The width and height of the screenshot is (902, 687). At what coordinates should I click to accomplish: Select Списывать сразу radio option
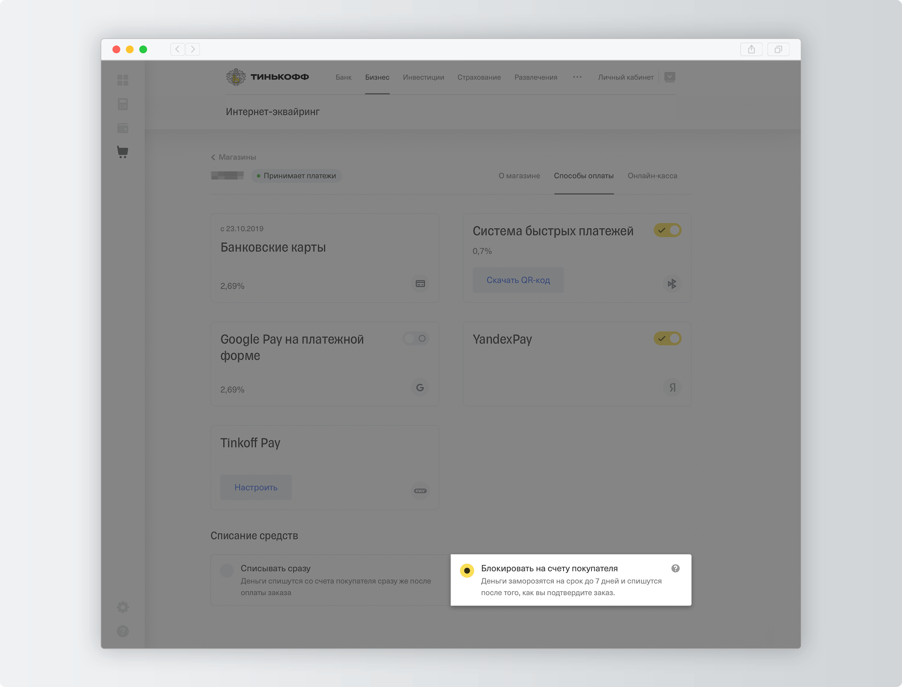pyautogui.click(x=227, y=570)
